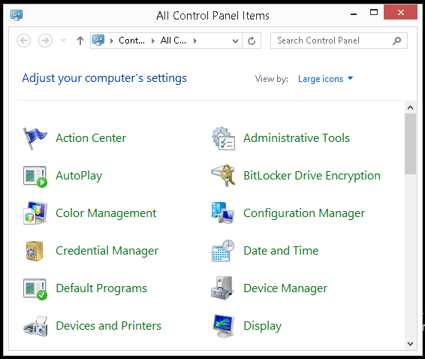Screen dimensions: 425x359
Task: Click the scrollbar down arrow
Action: click(x=411, y=344)
